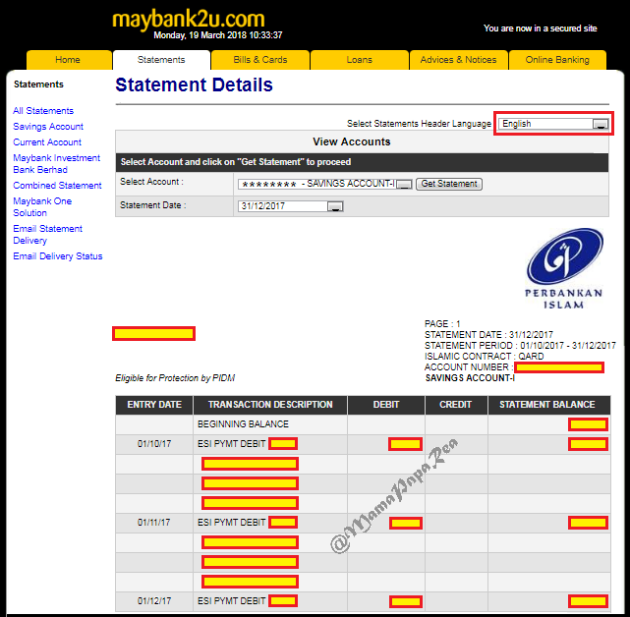Go to Savings Account statements
Image resolution: width=630 pixels, height=617 pixels.
click(48, 126)
